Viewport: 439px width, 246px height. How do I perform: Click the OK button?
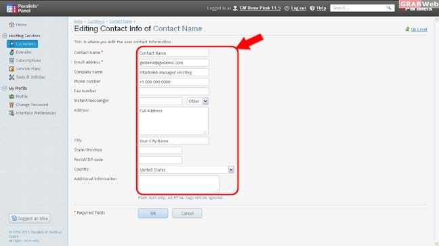pos(153,214)
